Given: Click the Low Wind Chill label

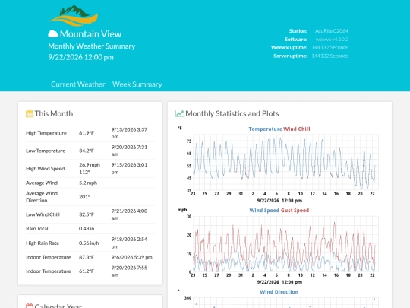Looking at the screenshot, I should tap(43, 214).
